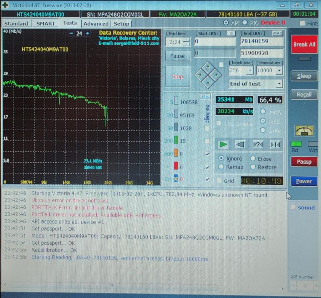Image resolution: width=321 pixels, height=298 pixels.
Task: Click the plus icon beside graph scale 24
Action: [87, 33]
